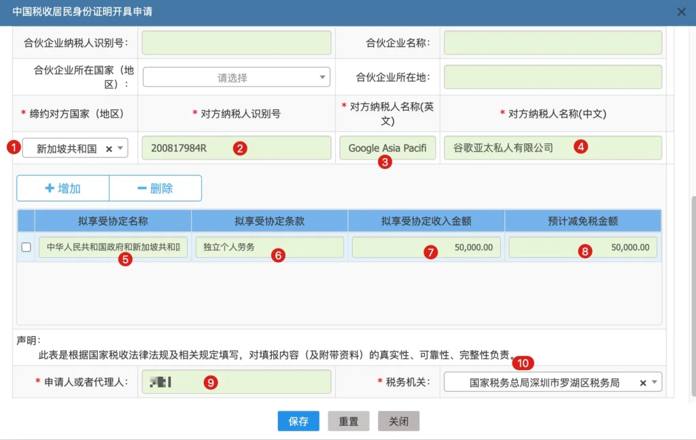696x440 pixels.
Task: Clear the selected 税务机关 value
Action: (643, 383)
